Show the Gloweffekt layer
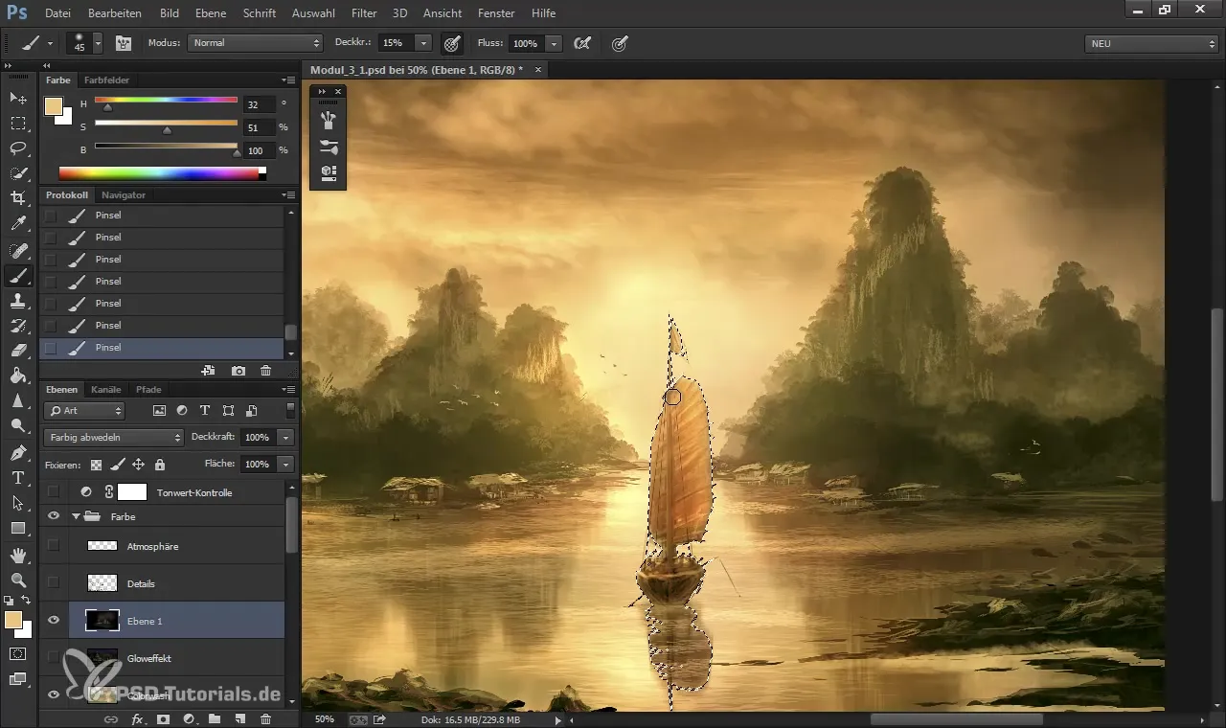This screenshot has width=1226, height=728. pyautogui.click(x=54, y=658)
